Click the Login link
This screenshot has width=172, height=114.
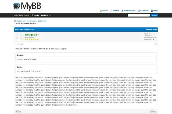pyautogui.click(x=36, y=15)
